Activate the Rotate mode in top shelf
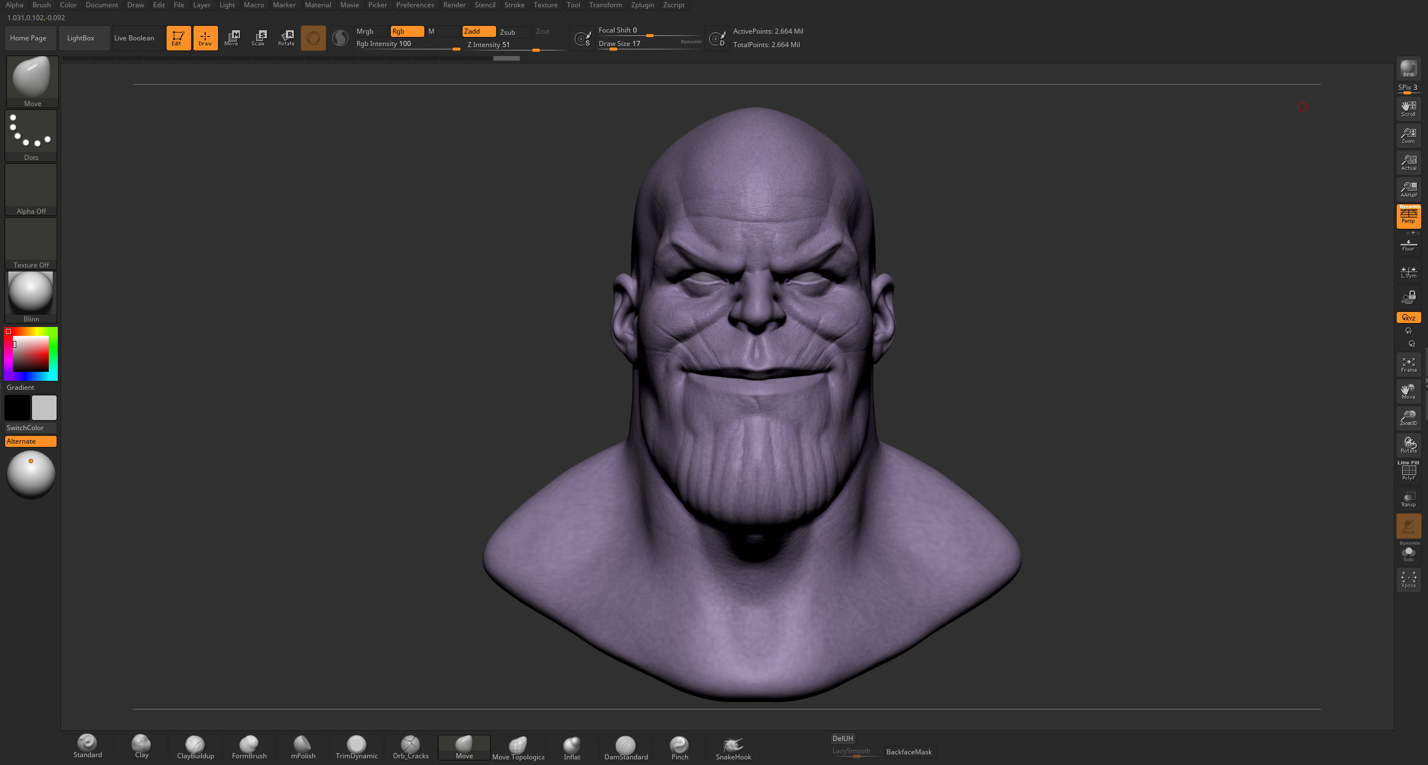Image resolution: width=1428 pixels, height=765 pixels. [286, 38]
